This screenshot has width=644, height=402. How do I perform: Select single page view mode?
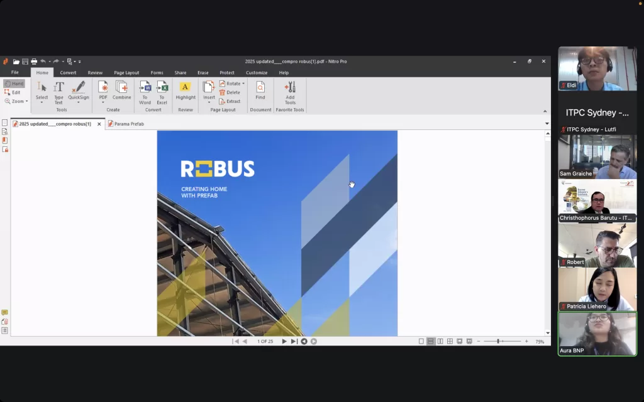[421, 341]
